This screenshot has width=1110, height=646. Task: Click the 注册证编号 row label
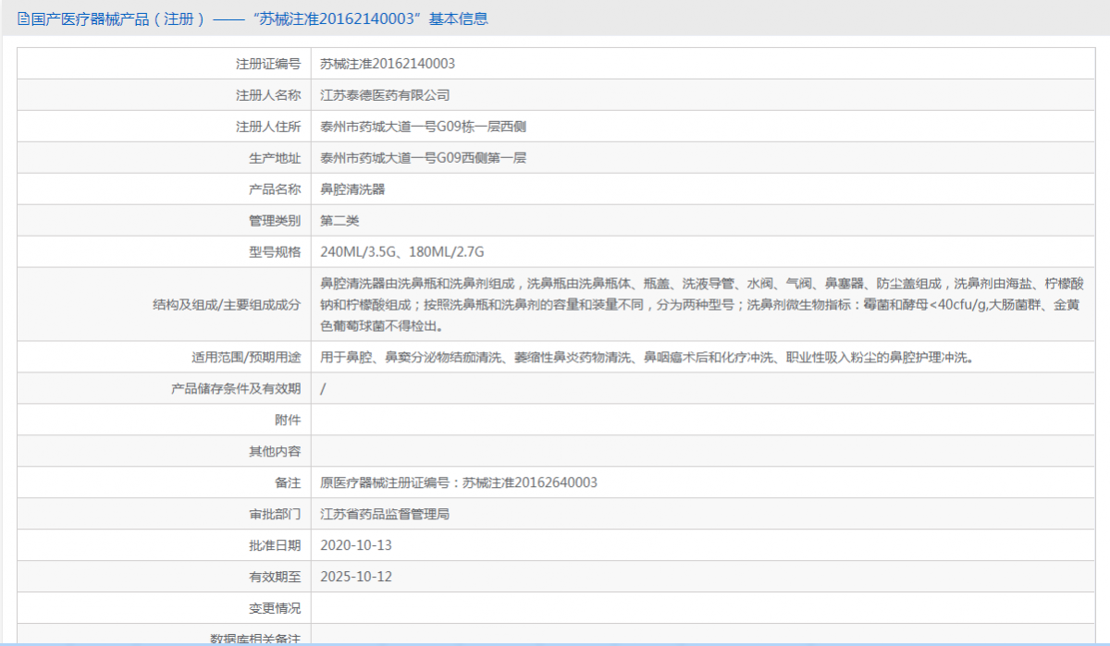pos(268,64)
